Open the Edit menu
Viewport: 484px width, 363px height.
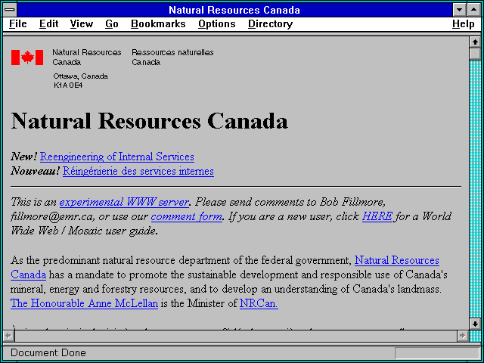[x=48, y=24]
